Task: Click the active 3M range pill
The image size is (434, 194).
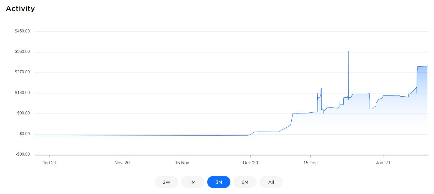Action: (219, 182)
